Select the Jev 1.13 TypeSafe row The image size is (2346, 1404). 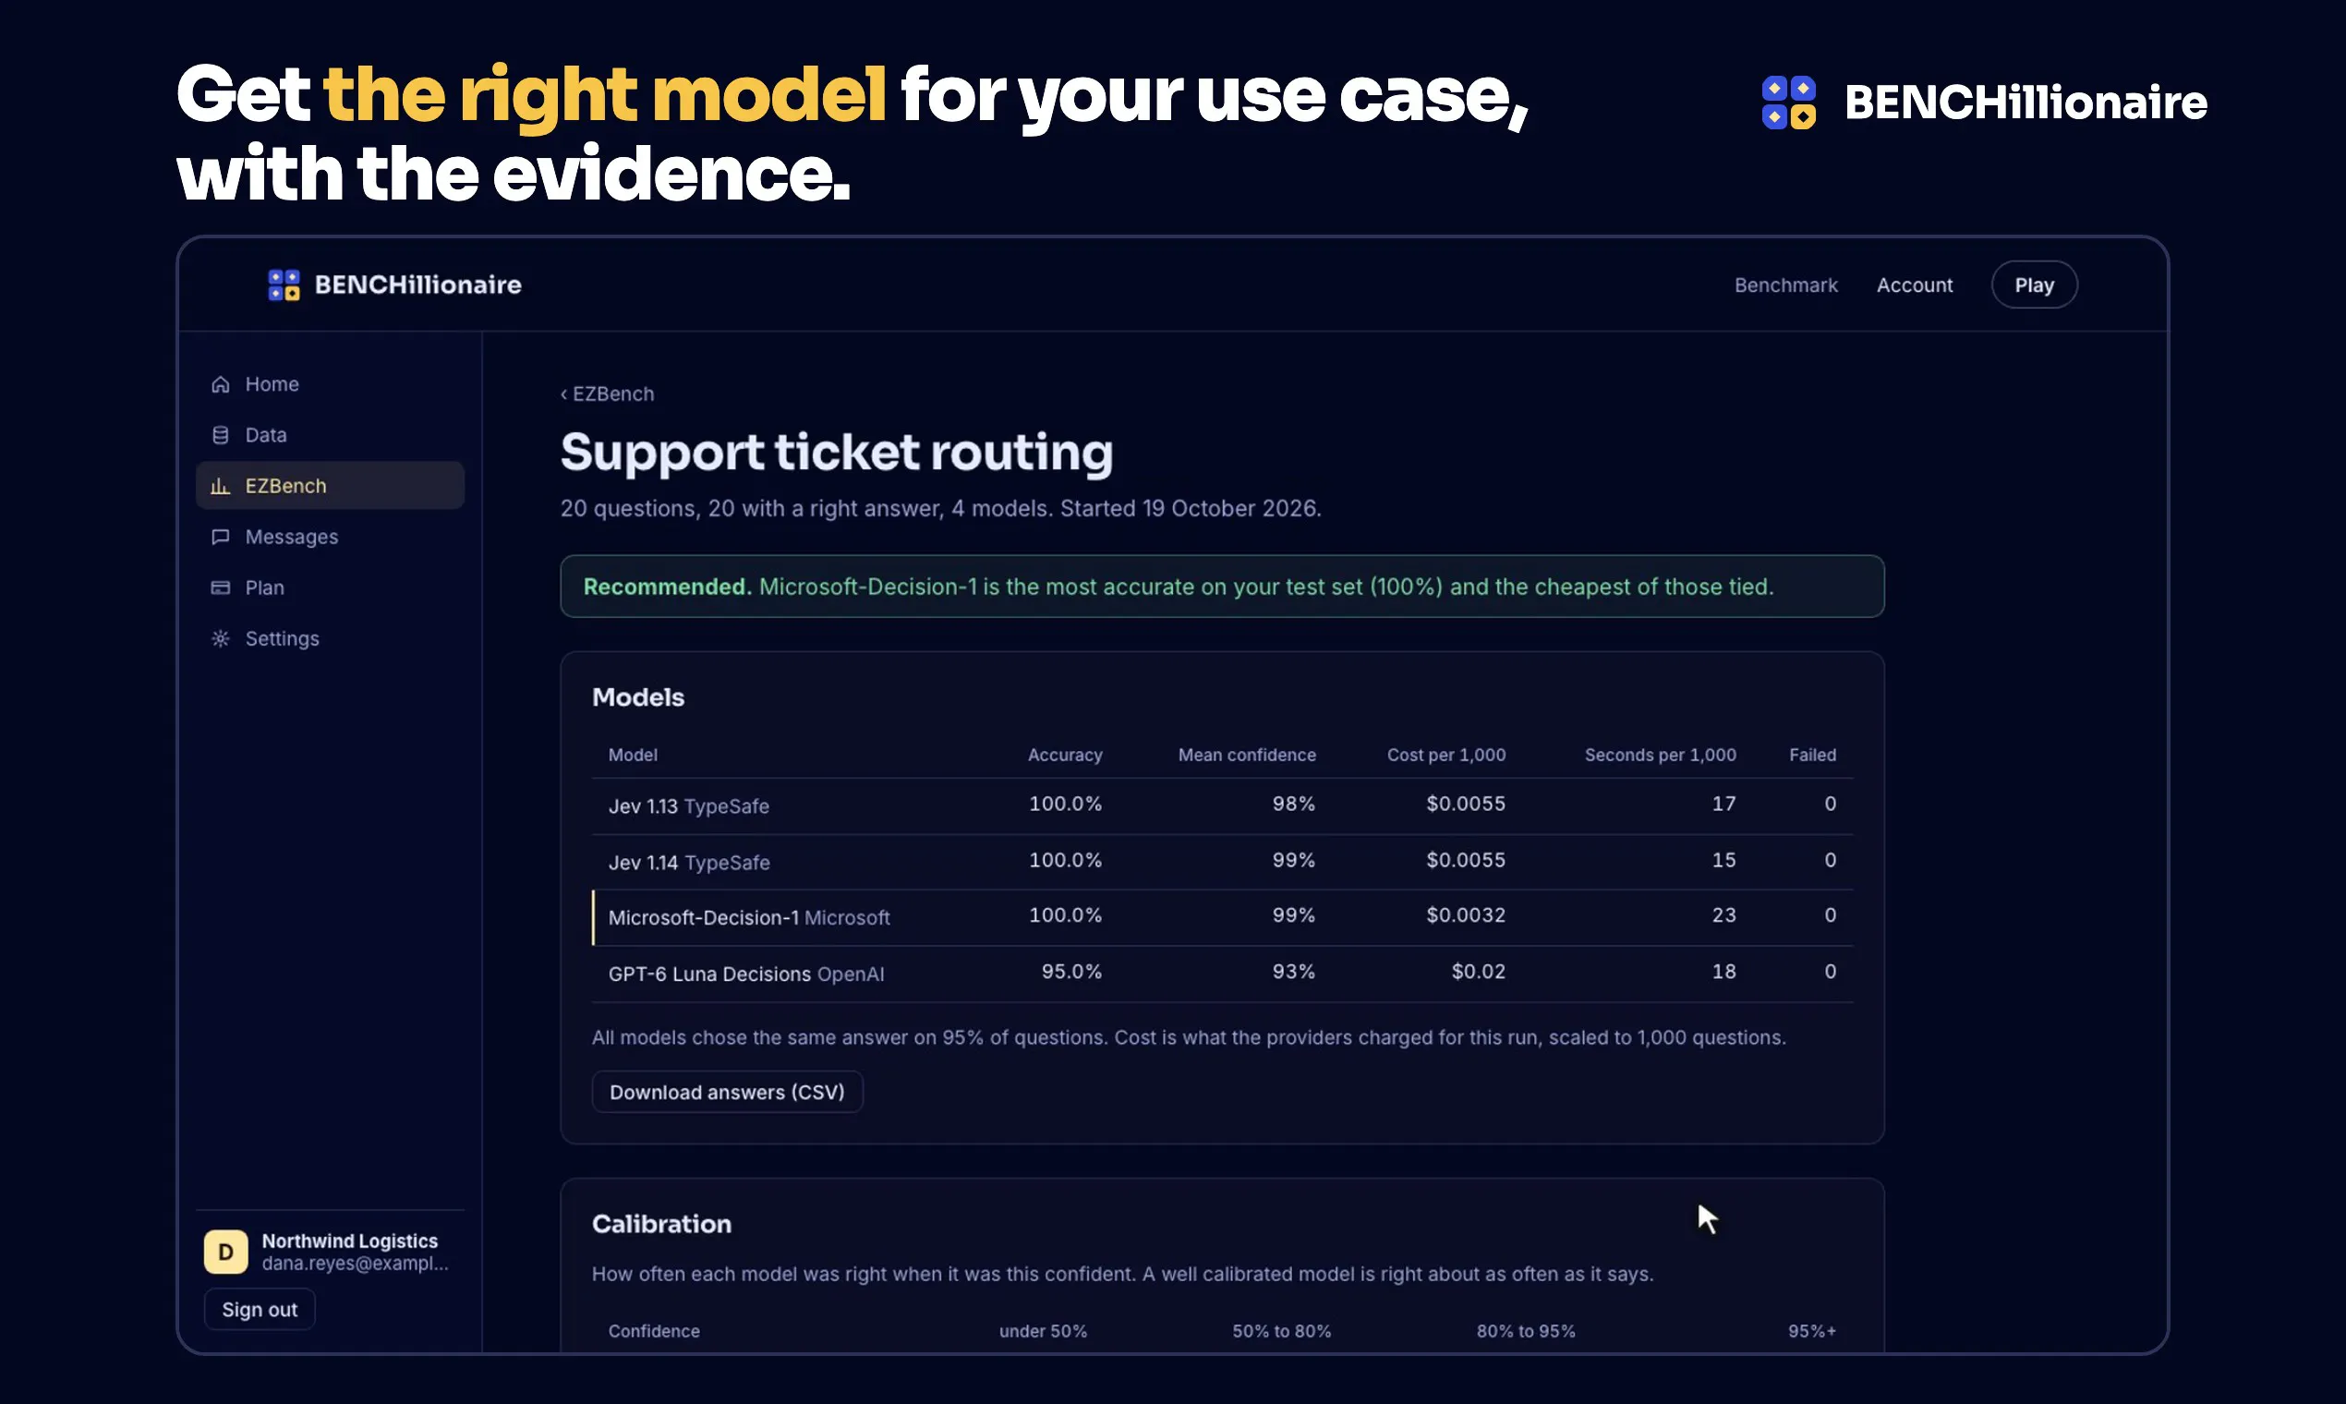coord(1222,806)
